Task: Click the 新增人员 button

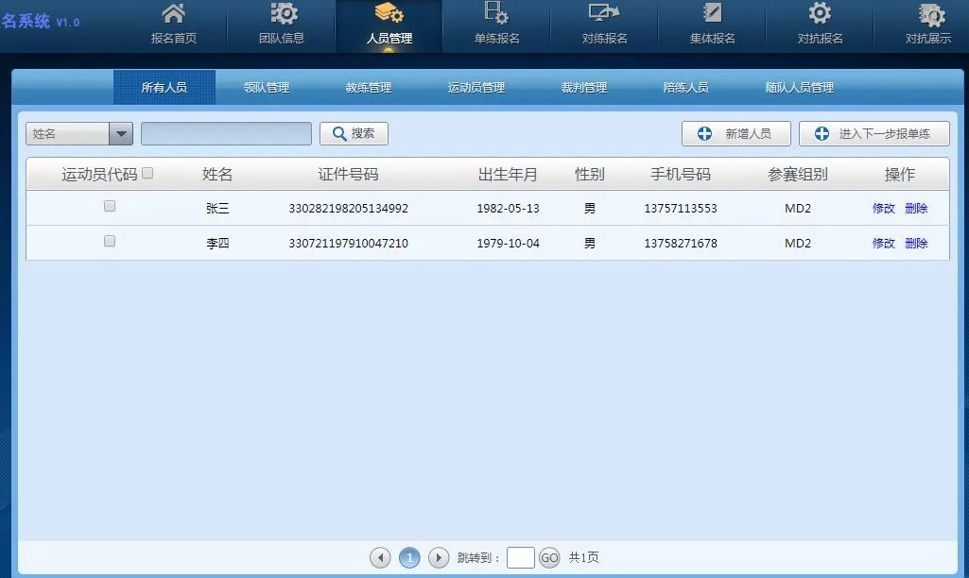Action: 735,134
